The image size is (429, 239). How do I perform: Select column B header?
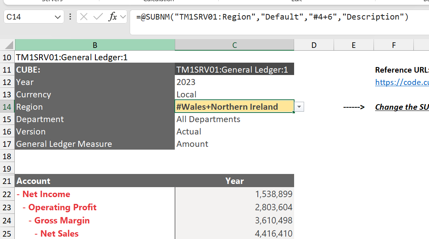click(95, 45)
